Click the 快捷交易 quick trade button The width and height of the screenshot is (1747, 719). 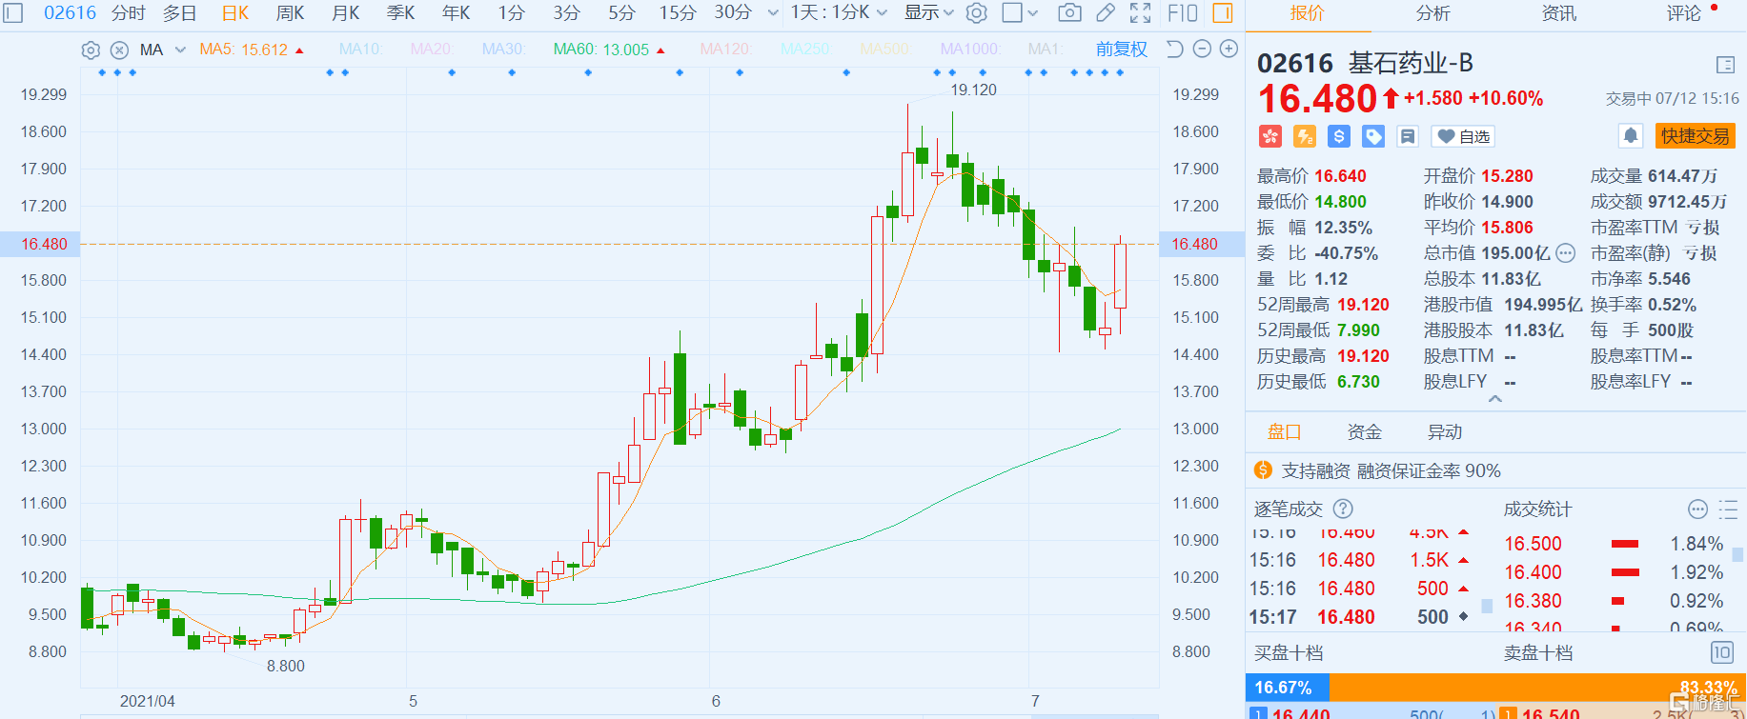tap(1695, 136)
